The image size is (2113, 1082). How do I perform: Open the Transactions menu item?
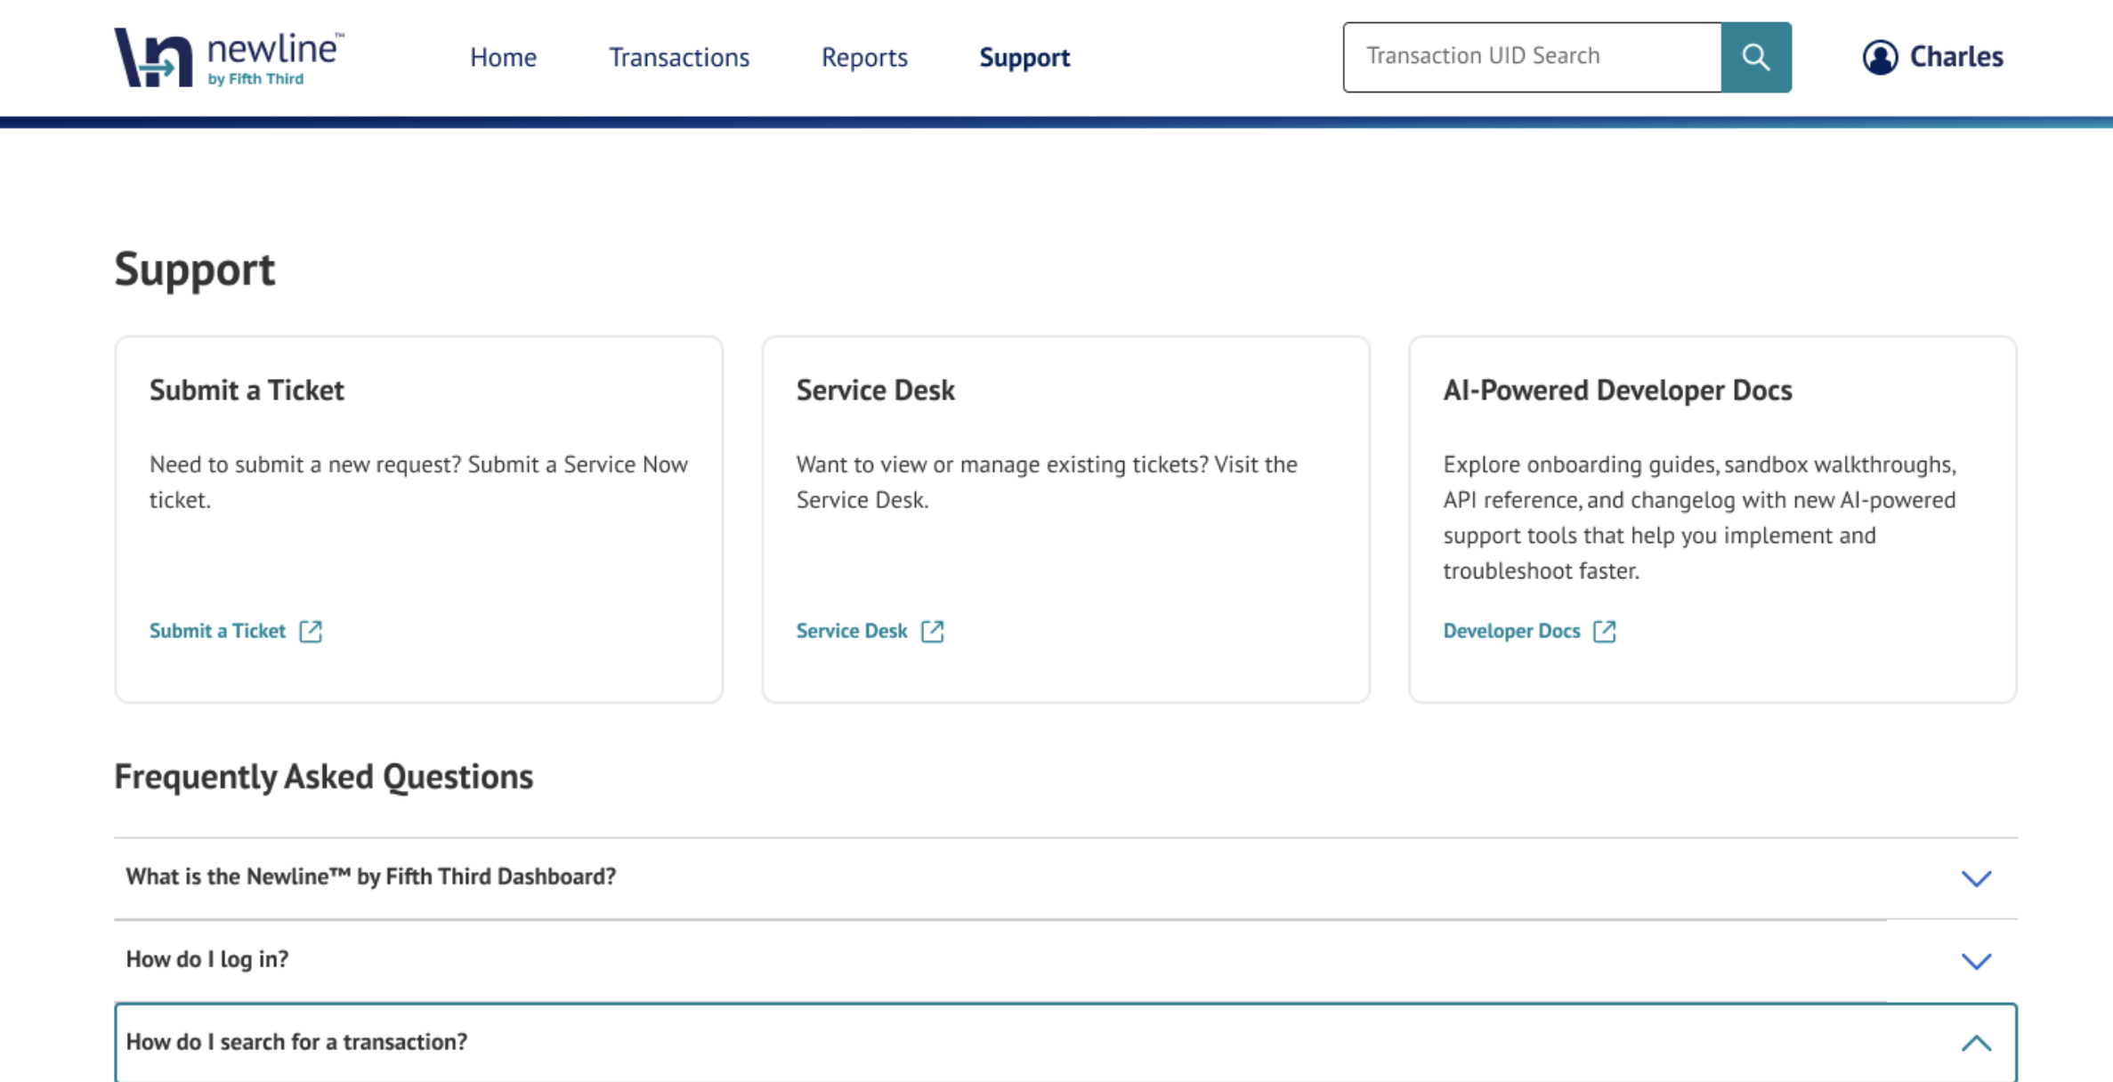point(678,57)
